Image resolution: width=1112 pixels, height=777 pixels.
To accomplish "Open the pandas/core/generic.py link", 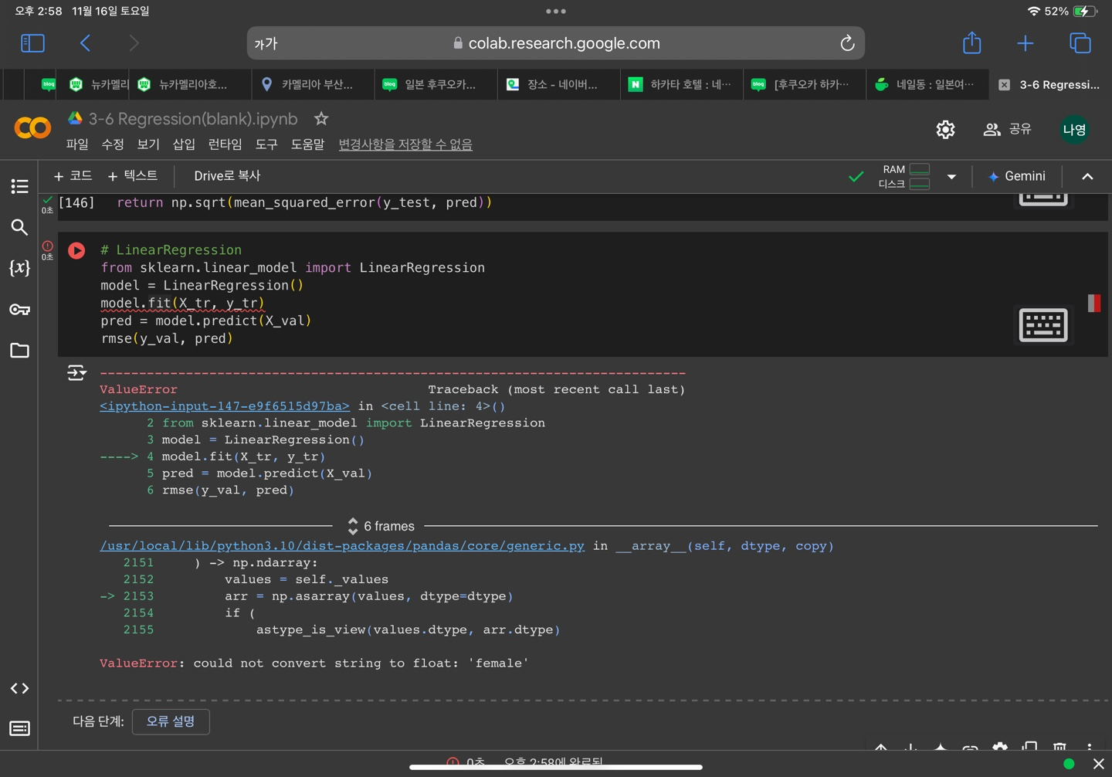I will (x=342, y=546).
